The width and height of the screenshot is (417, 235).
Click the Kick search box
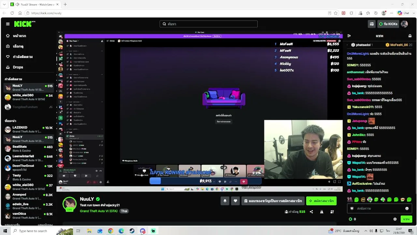208,24
